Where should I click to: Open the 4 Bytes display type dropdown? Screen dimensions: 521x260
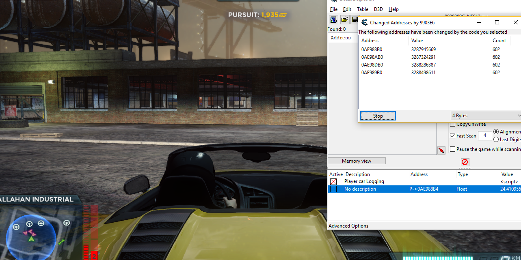pos(486,116)
